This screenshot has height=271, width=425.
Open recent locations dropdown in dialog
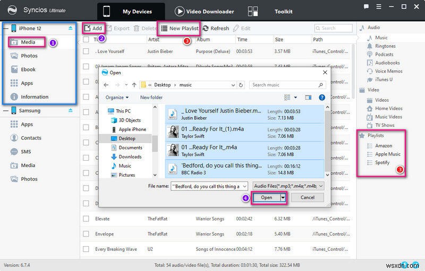[126, 85]
